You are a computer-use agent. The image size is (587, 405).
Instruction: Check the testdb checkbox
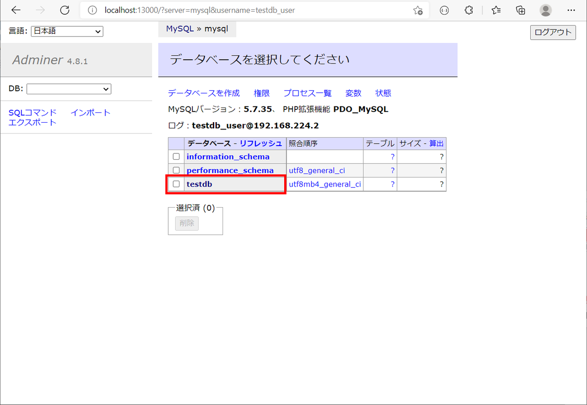[x=176, y=184]
